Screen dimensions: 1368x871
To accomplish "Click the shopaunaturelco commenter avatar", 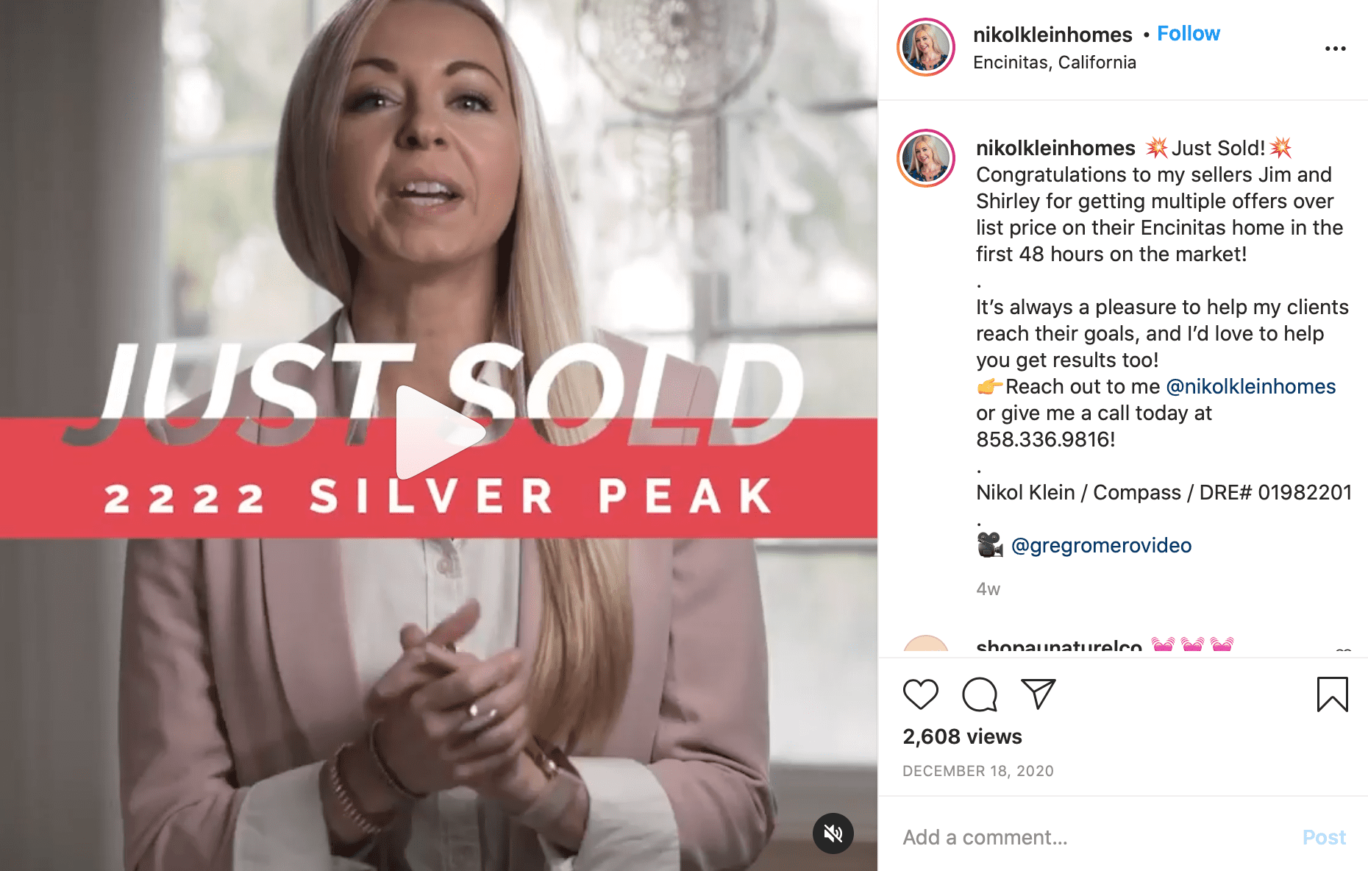I will 926,644.
